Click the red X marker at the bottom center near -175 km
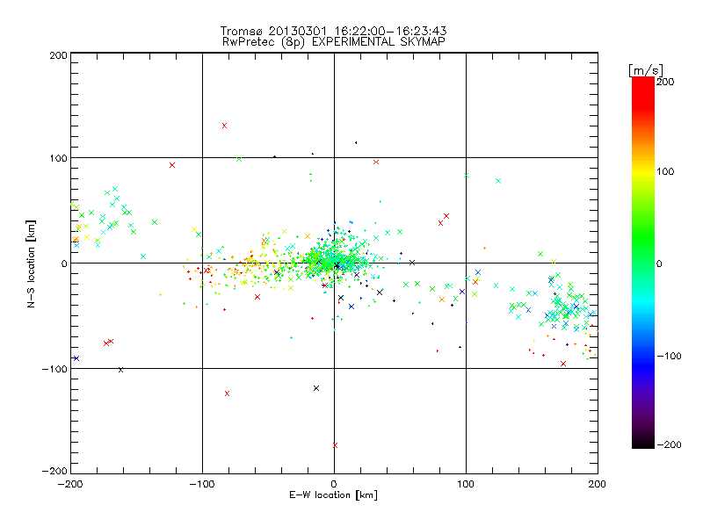Viewport: 703px width, 527px height. click(336, 445)
